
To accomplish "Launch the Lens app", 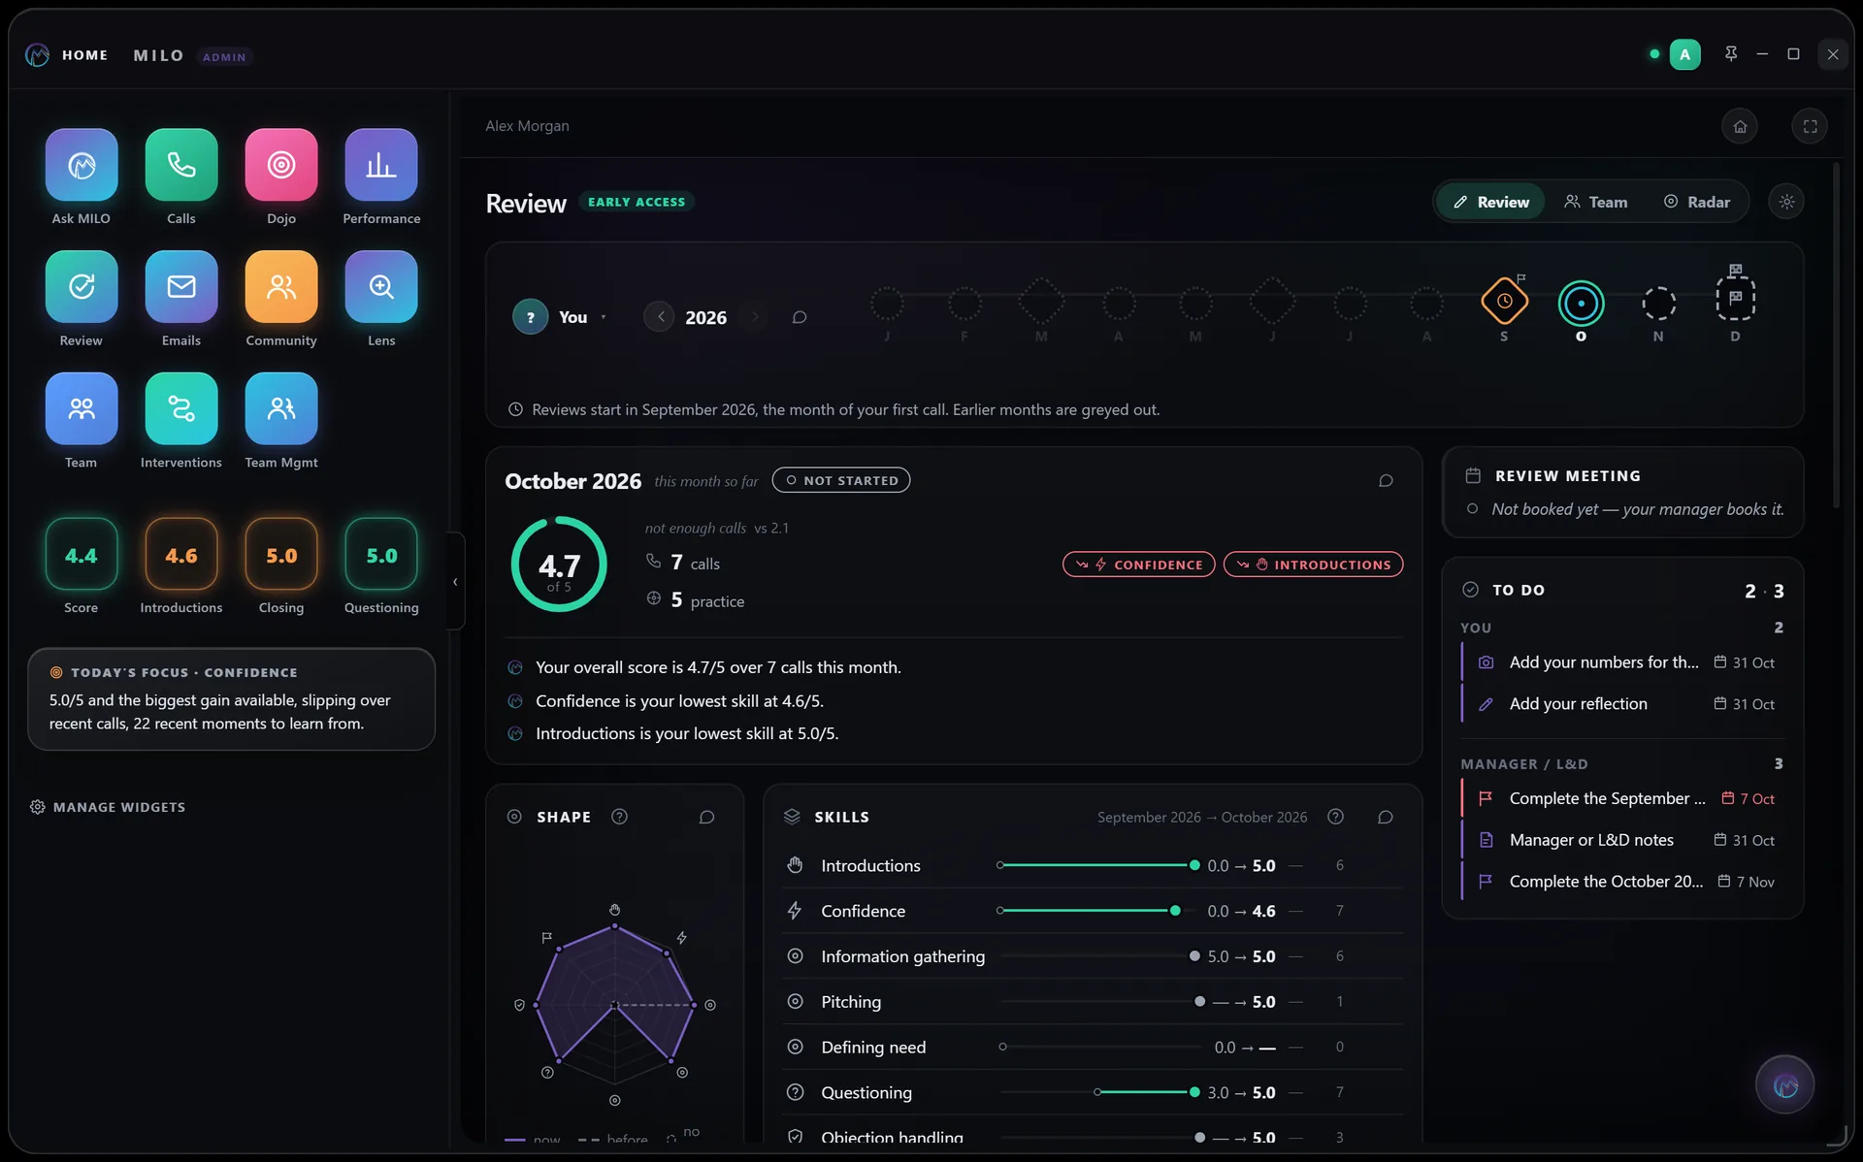I will 381,287.
